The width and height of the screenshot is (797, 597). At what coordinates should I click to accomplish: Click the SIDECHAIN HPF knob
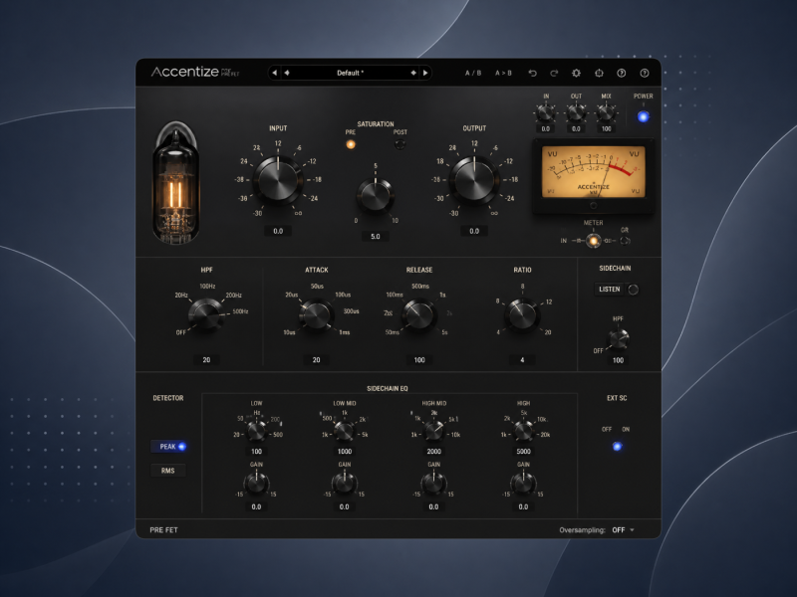[618, 339]
